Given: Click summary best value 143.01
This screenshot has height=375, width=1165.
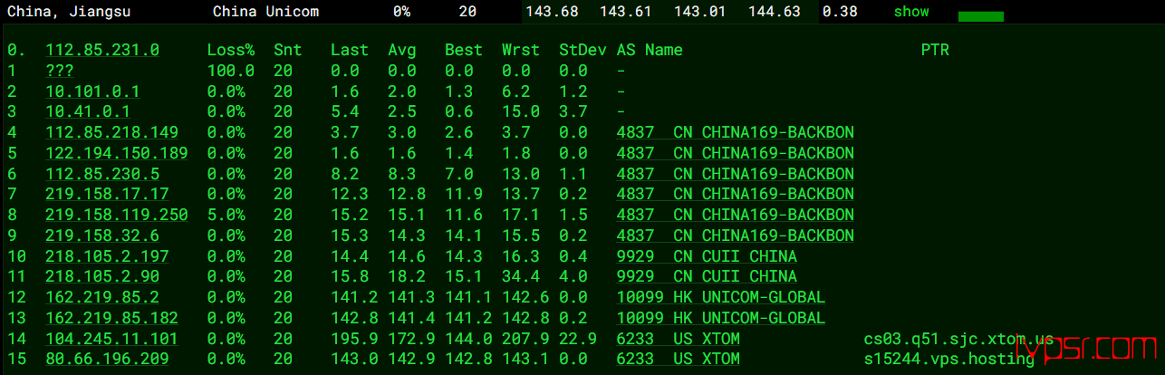Looking at the screenshot, I should (x=700, y=12).
